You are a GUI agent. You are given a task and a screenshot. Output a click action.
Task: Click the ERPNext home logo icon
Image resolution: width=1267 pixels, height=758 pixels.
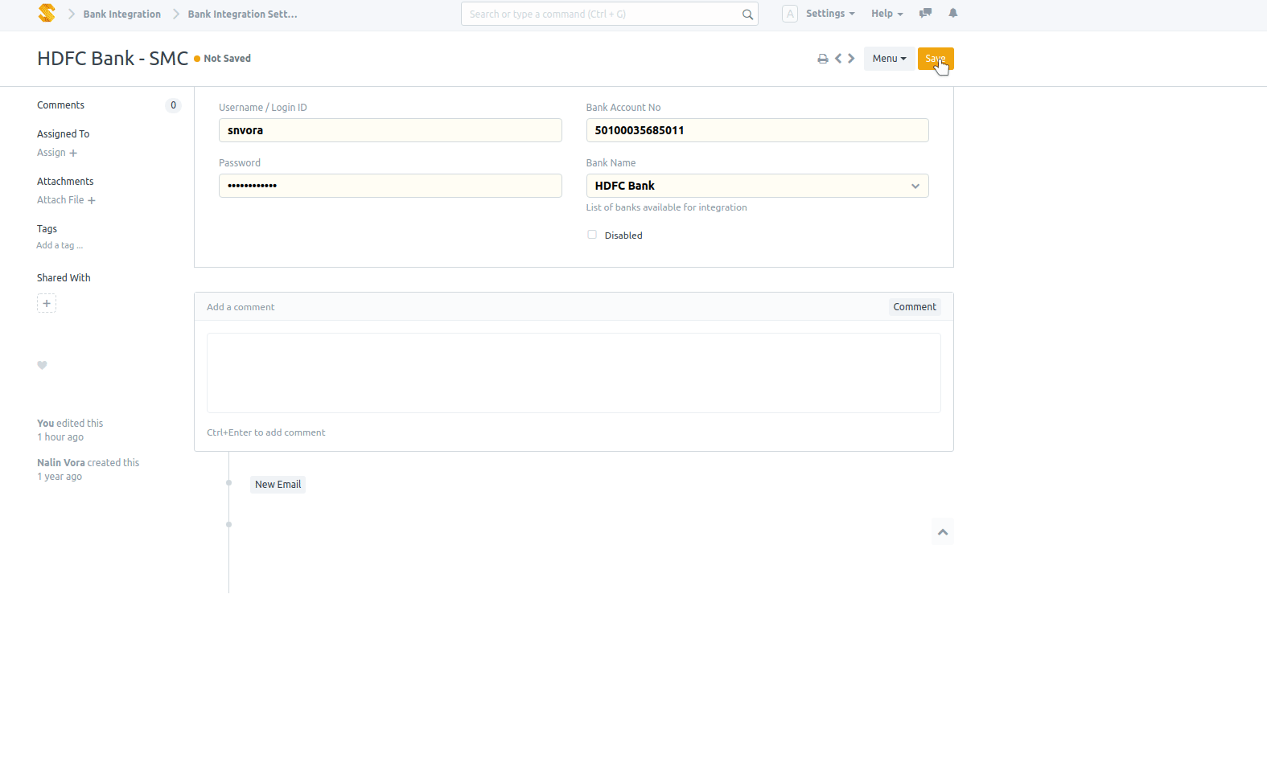47,13
